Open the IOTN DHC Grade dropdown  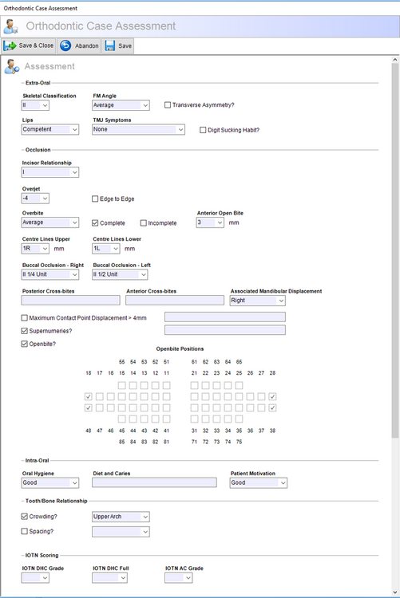click(35, 578)
